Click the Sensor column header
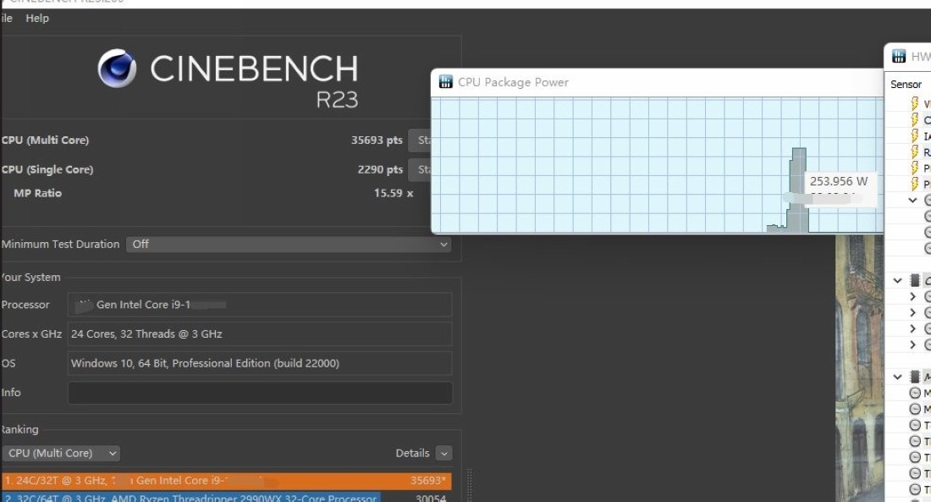Image resolution: width=931 pixels, height=502 pixels. tap(906, 85)
